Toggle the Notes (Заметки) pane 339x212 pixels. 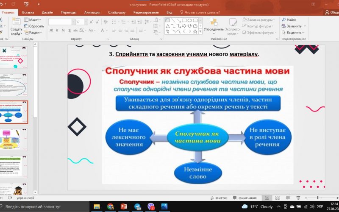(x=219, y=198)
